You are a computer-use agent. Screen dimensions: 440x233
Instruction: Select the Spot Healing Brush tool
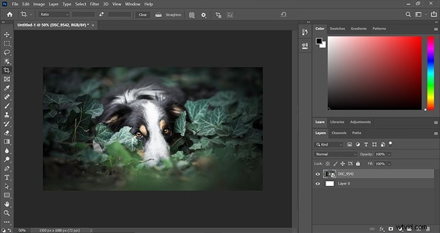pyautogui.click(x=7, y=97)
